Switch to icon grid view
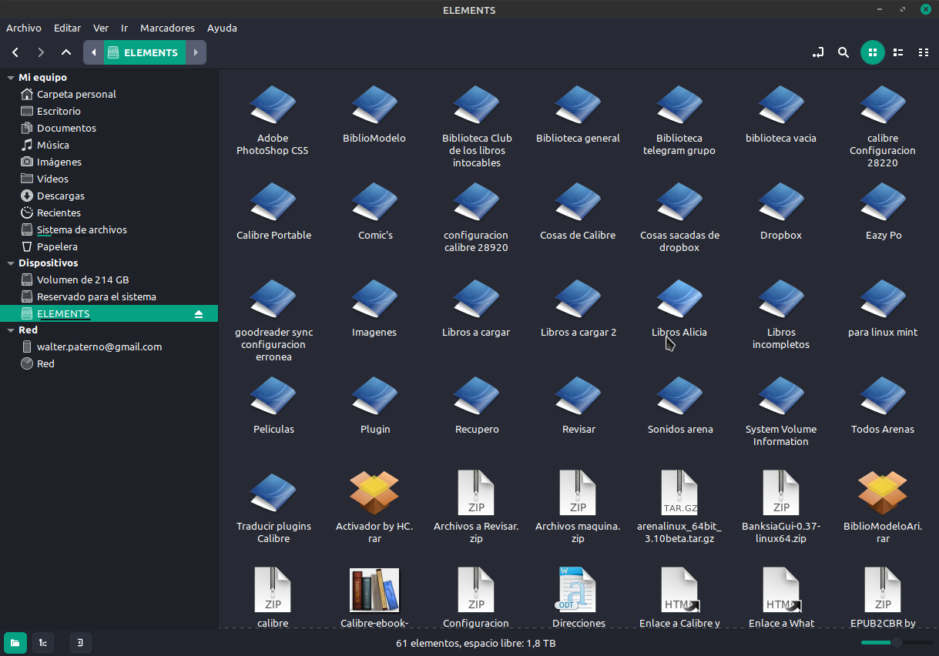The height and width of the screenshot is (656, 939). click(872, 52)
